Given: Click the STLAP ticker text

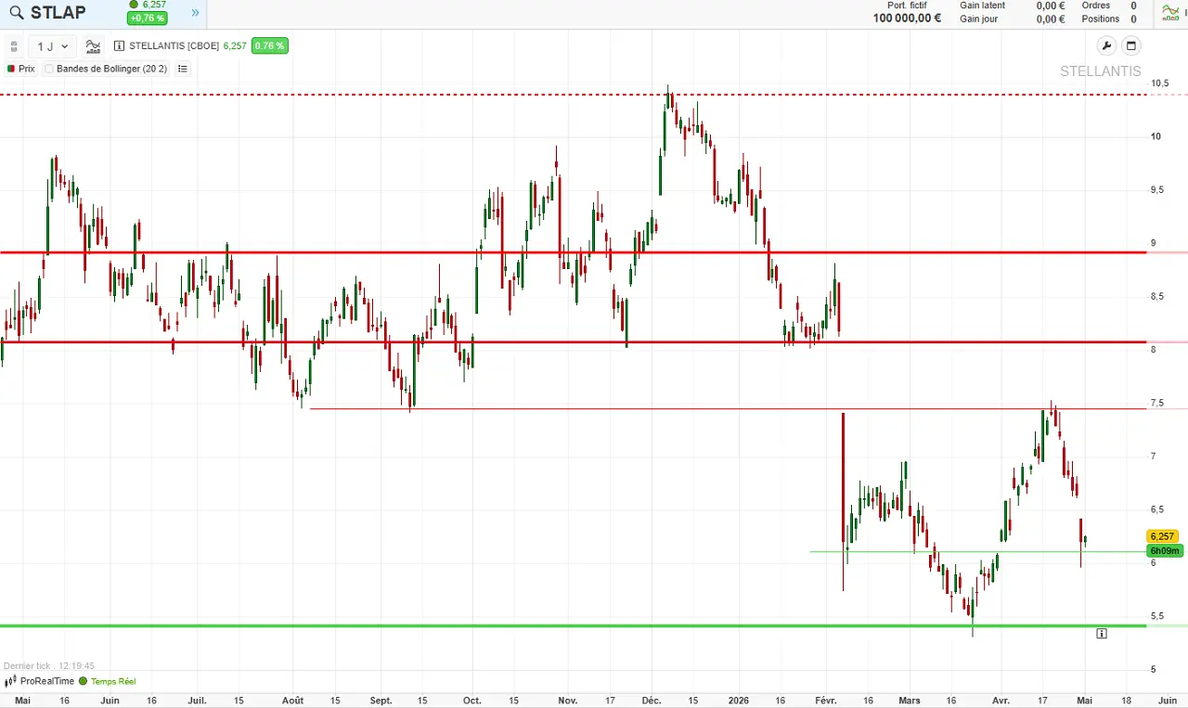Looking at the screenshot, I should (x=58, y=13).
